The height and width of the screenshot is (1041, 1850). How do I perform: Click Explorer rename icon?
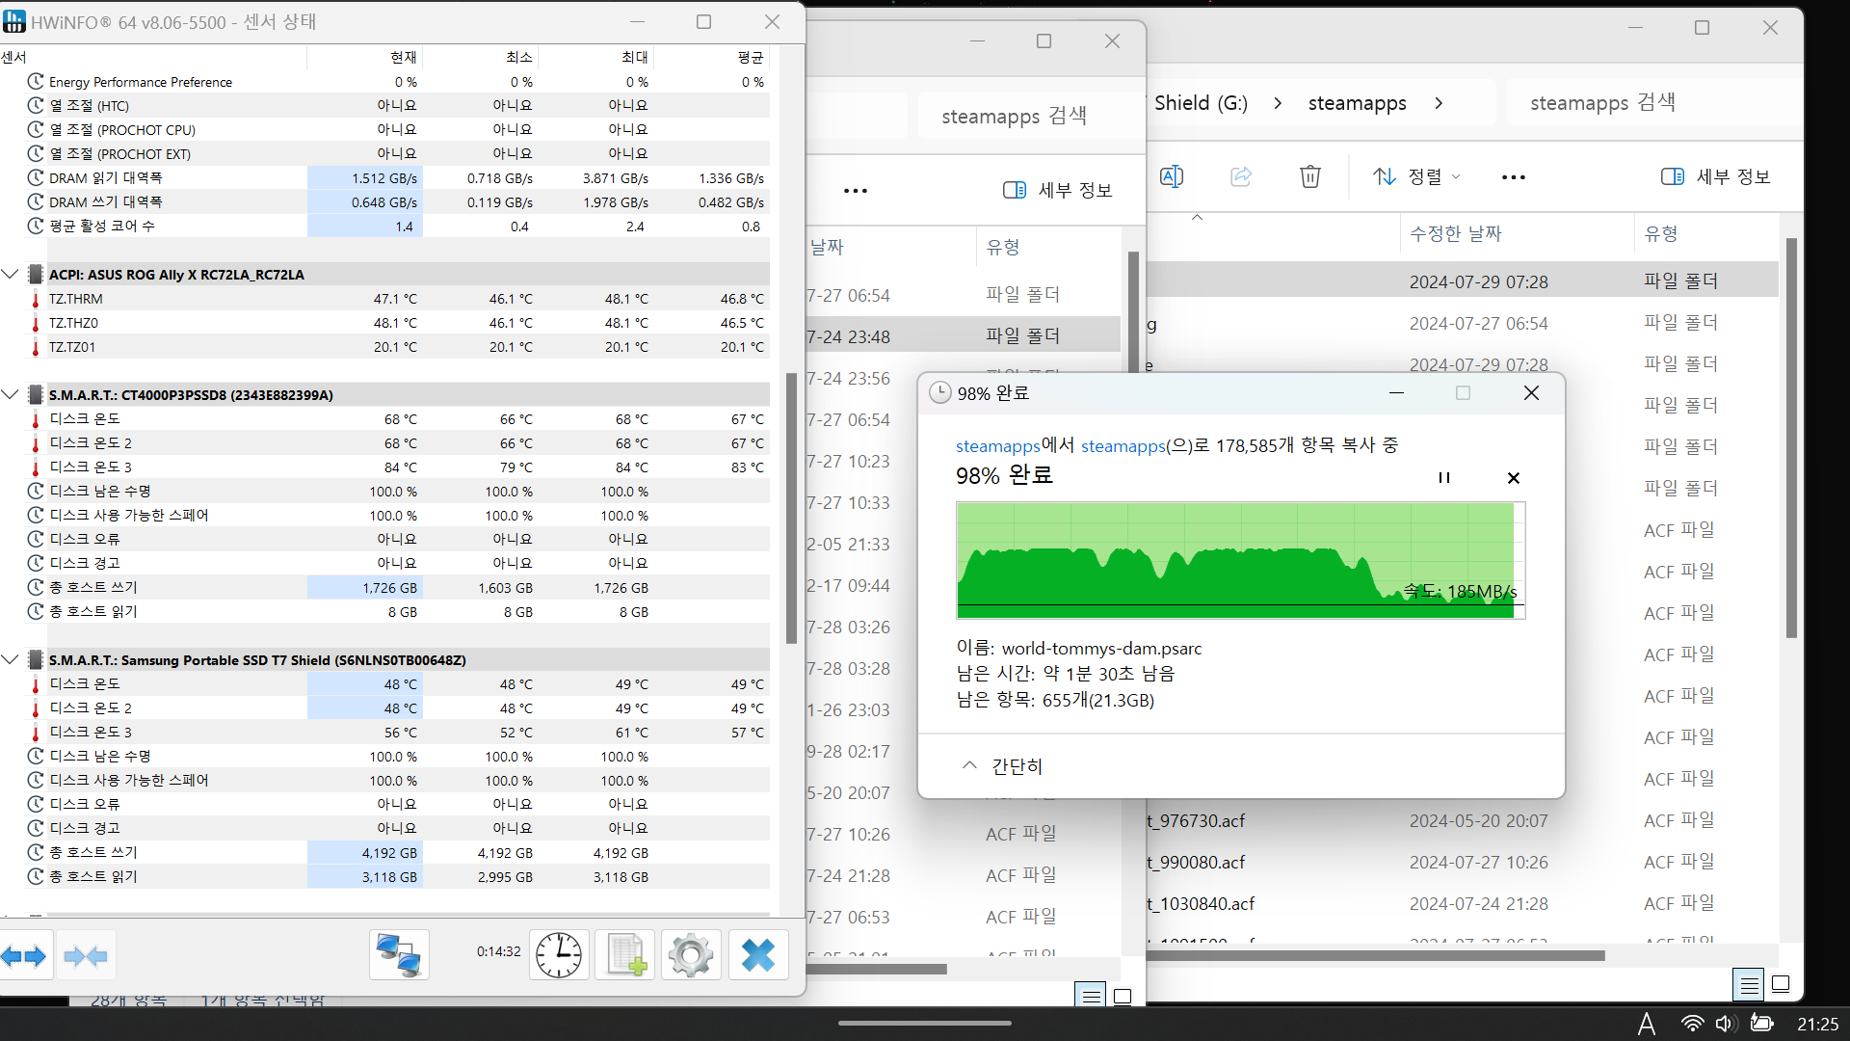1172,176
